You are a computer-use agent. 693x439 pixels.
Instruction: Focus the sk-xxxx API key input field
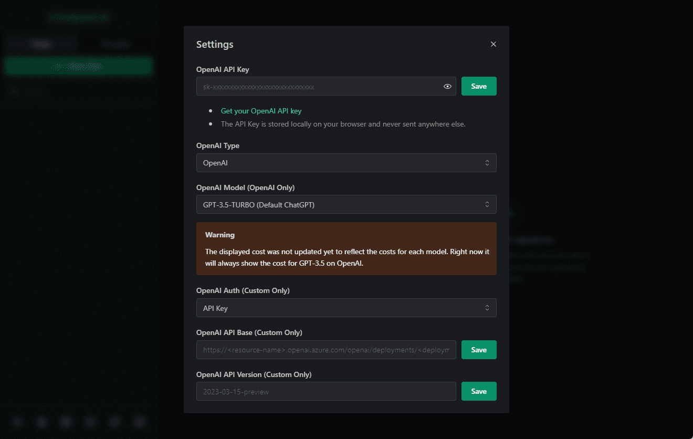[x=318, y=87]
